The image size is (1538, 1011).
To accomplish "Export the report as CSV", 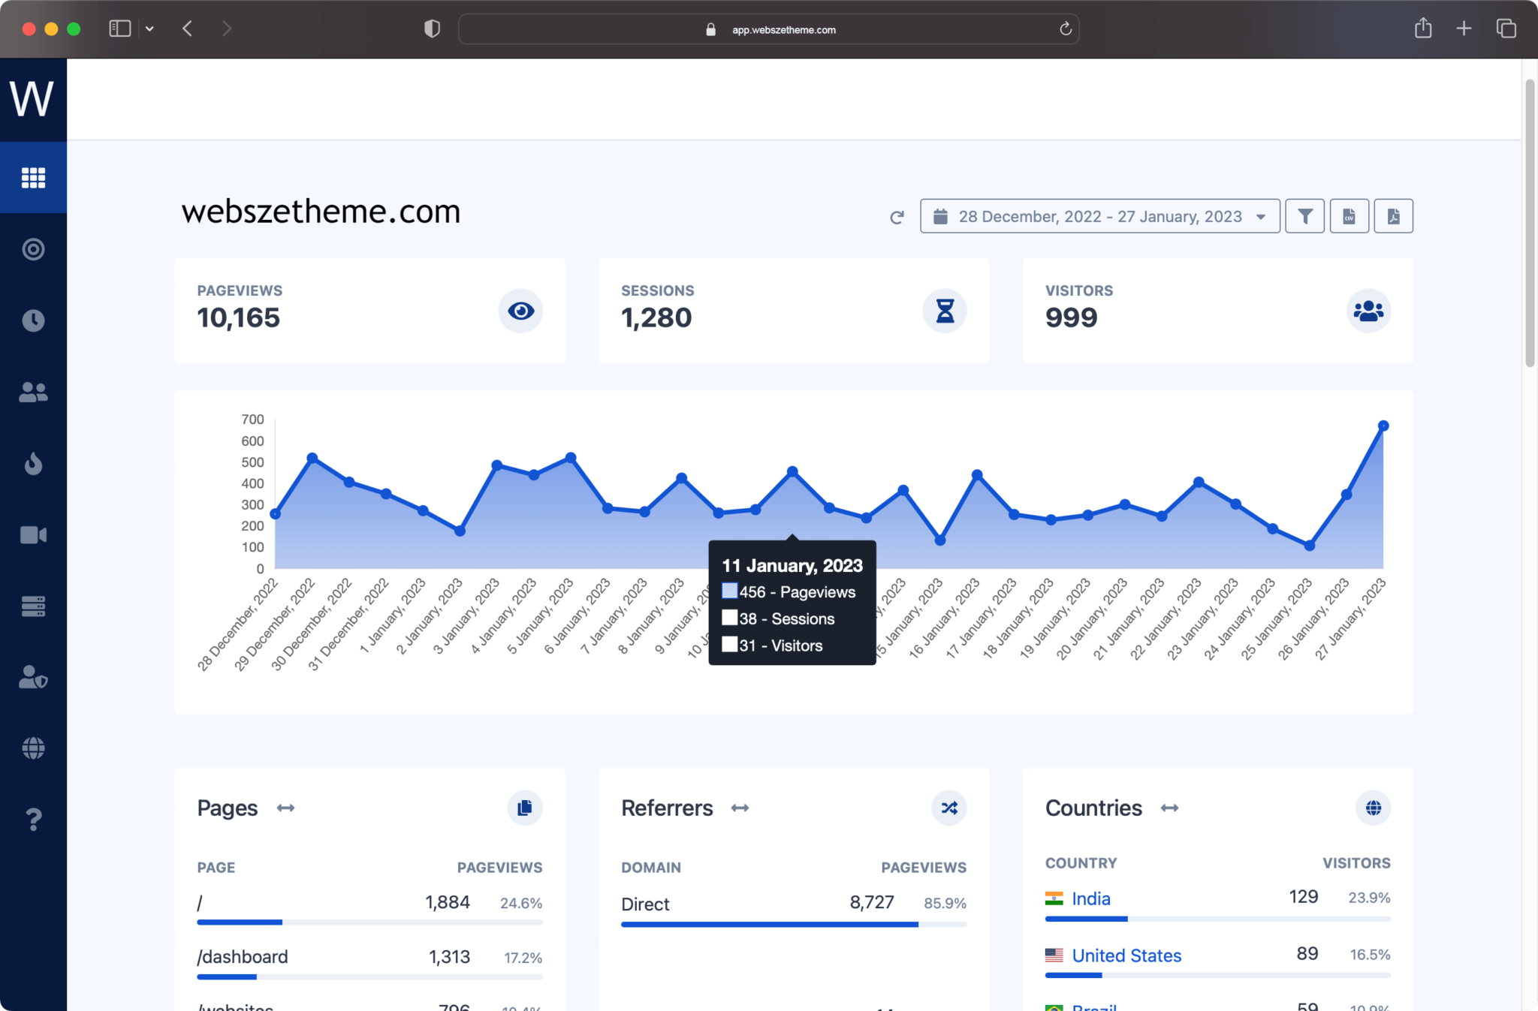I will pos(1350,216).
